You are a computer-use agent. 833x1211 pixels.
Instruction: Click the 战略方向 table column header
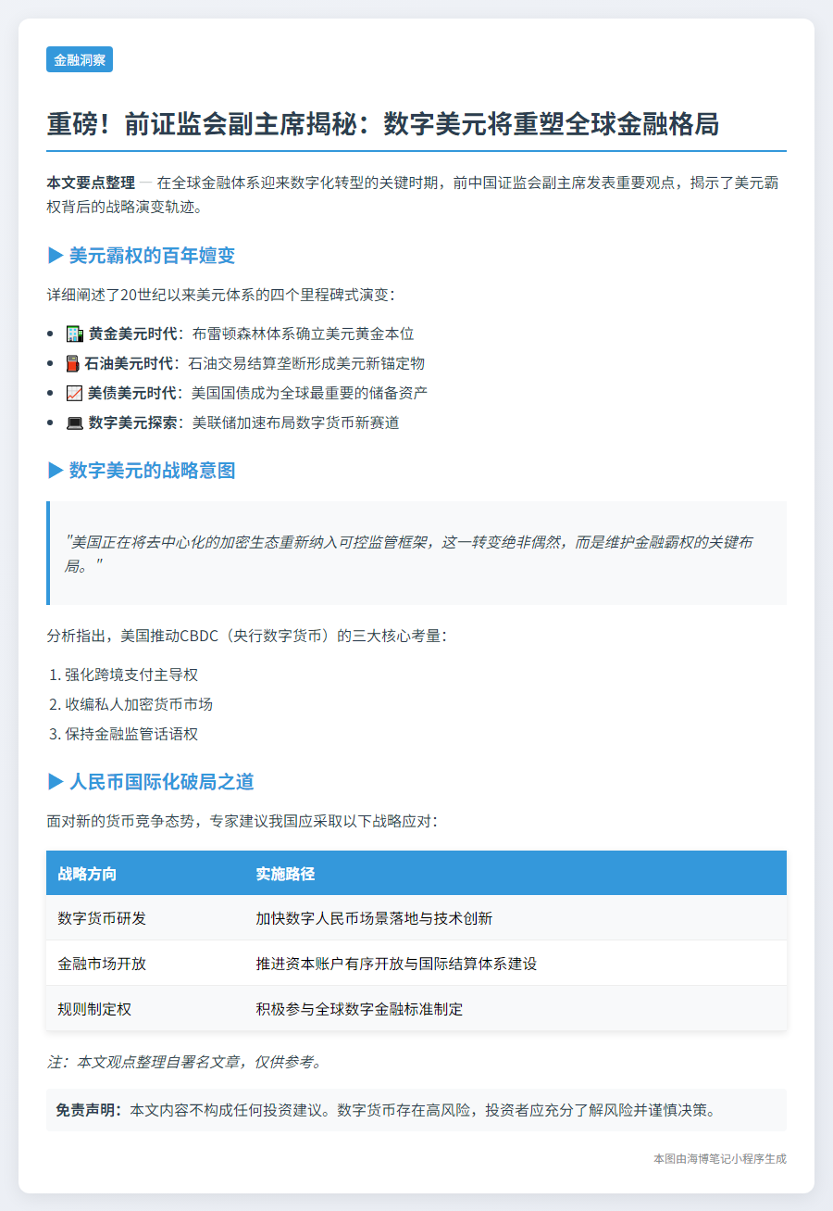(87, 874)
